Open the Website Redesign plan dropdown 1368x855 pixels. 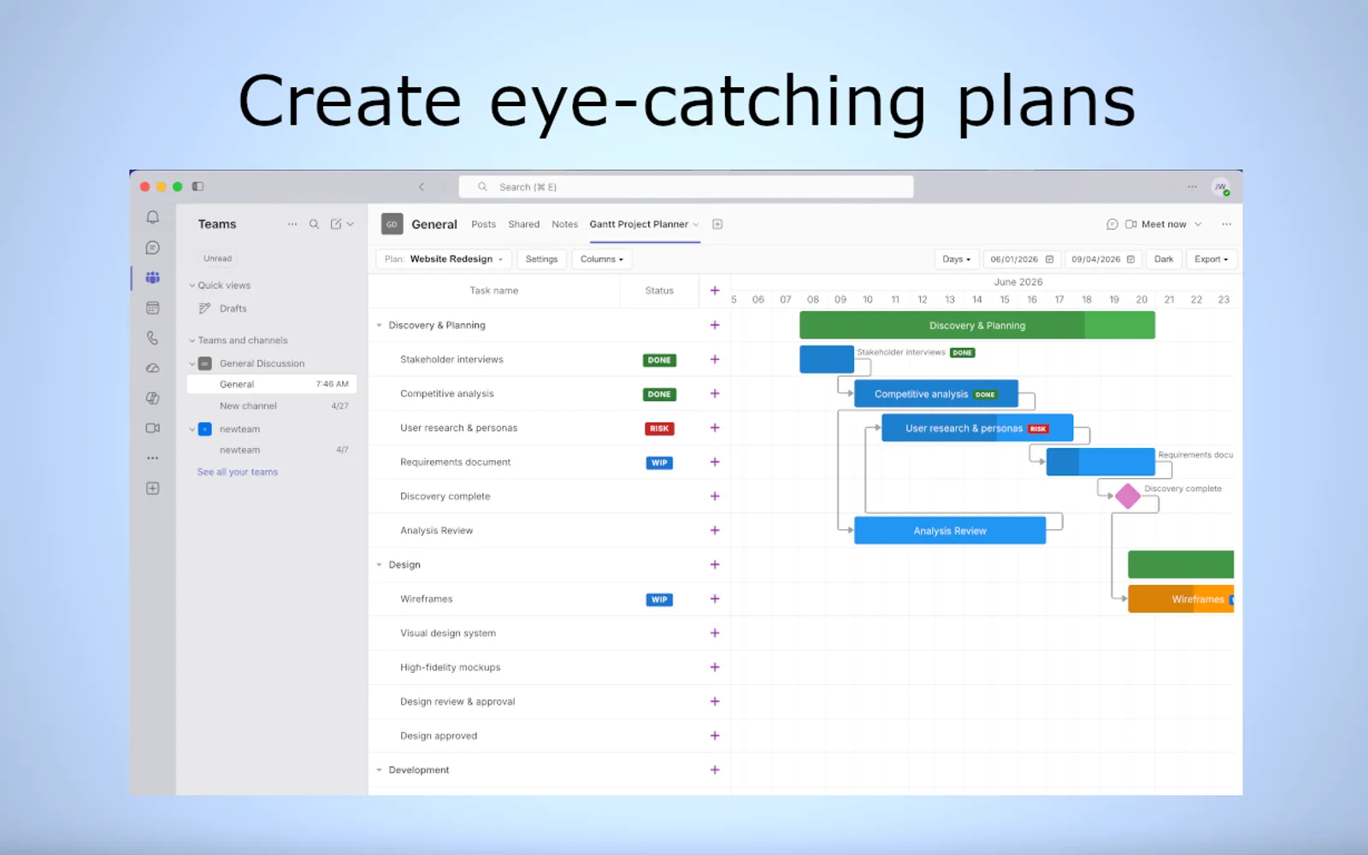tap(444, 259)
